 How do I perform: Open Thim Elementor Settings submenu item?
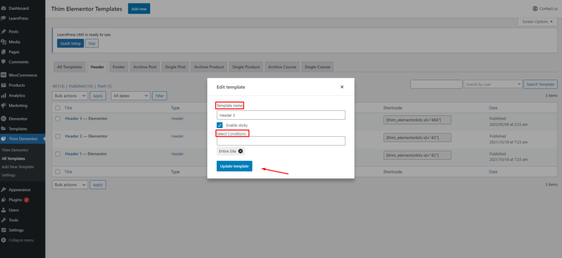(9, 175)
